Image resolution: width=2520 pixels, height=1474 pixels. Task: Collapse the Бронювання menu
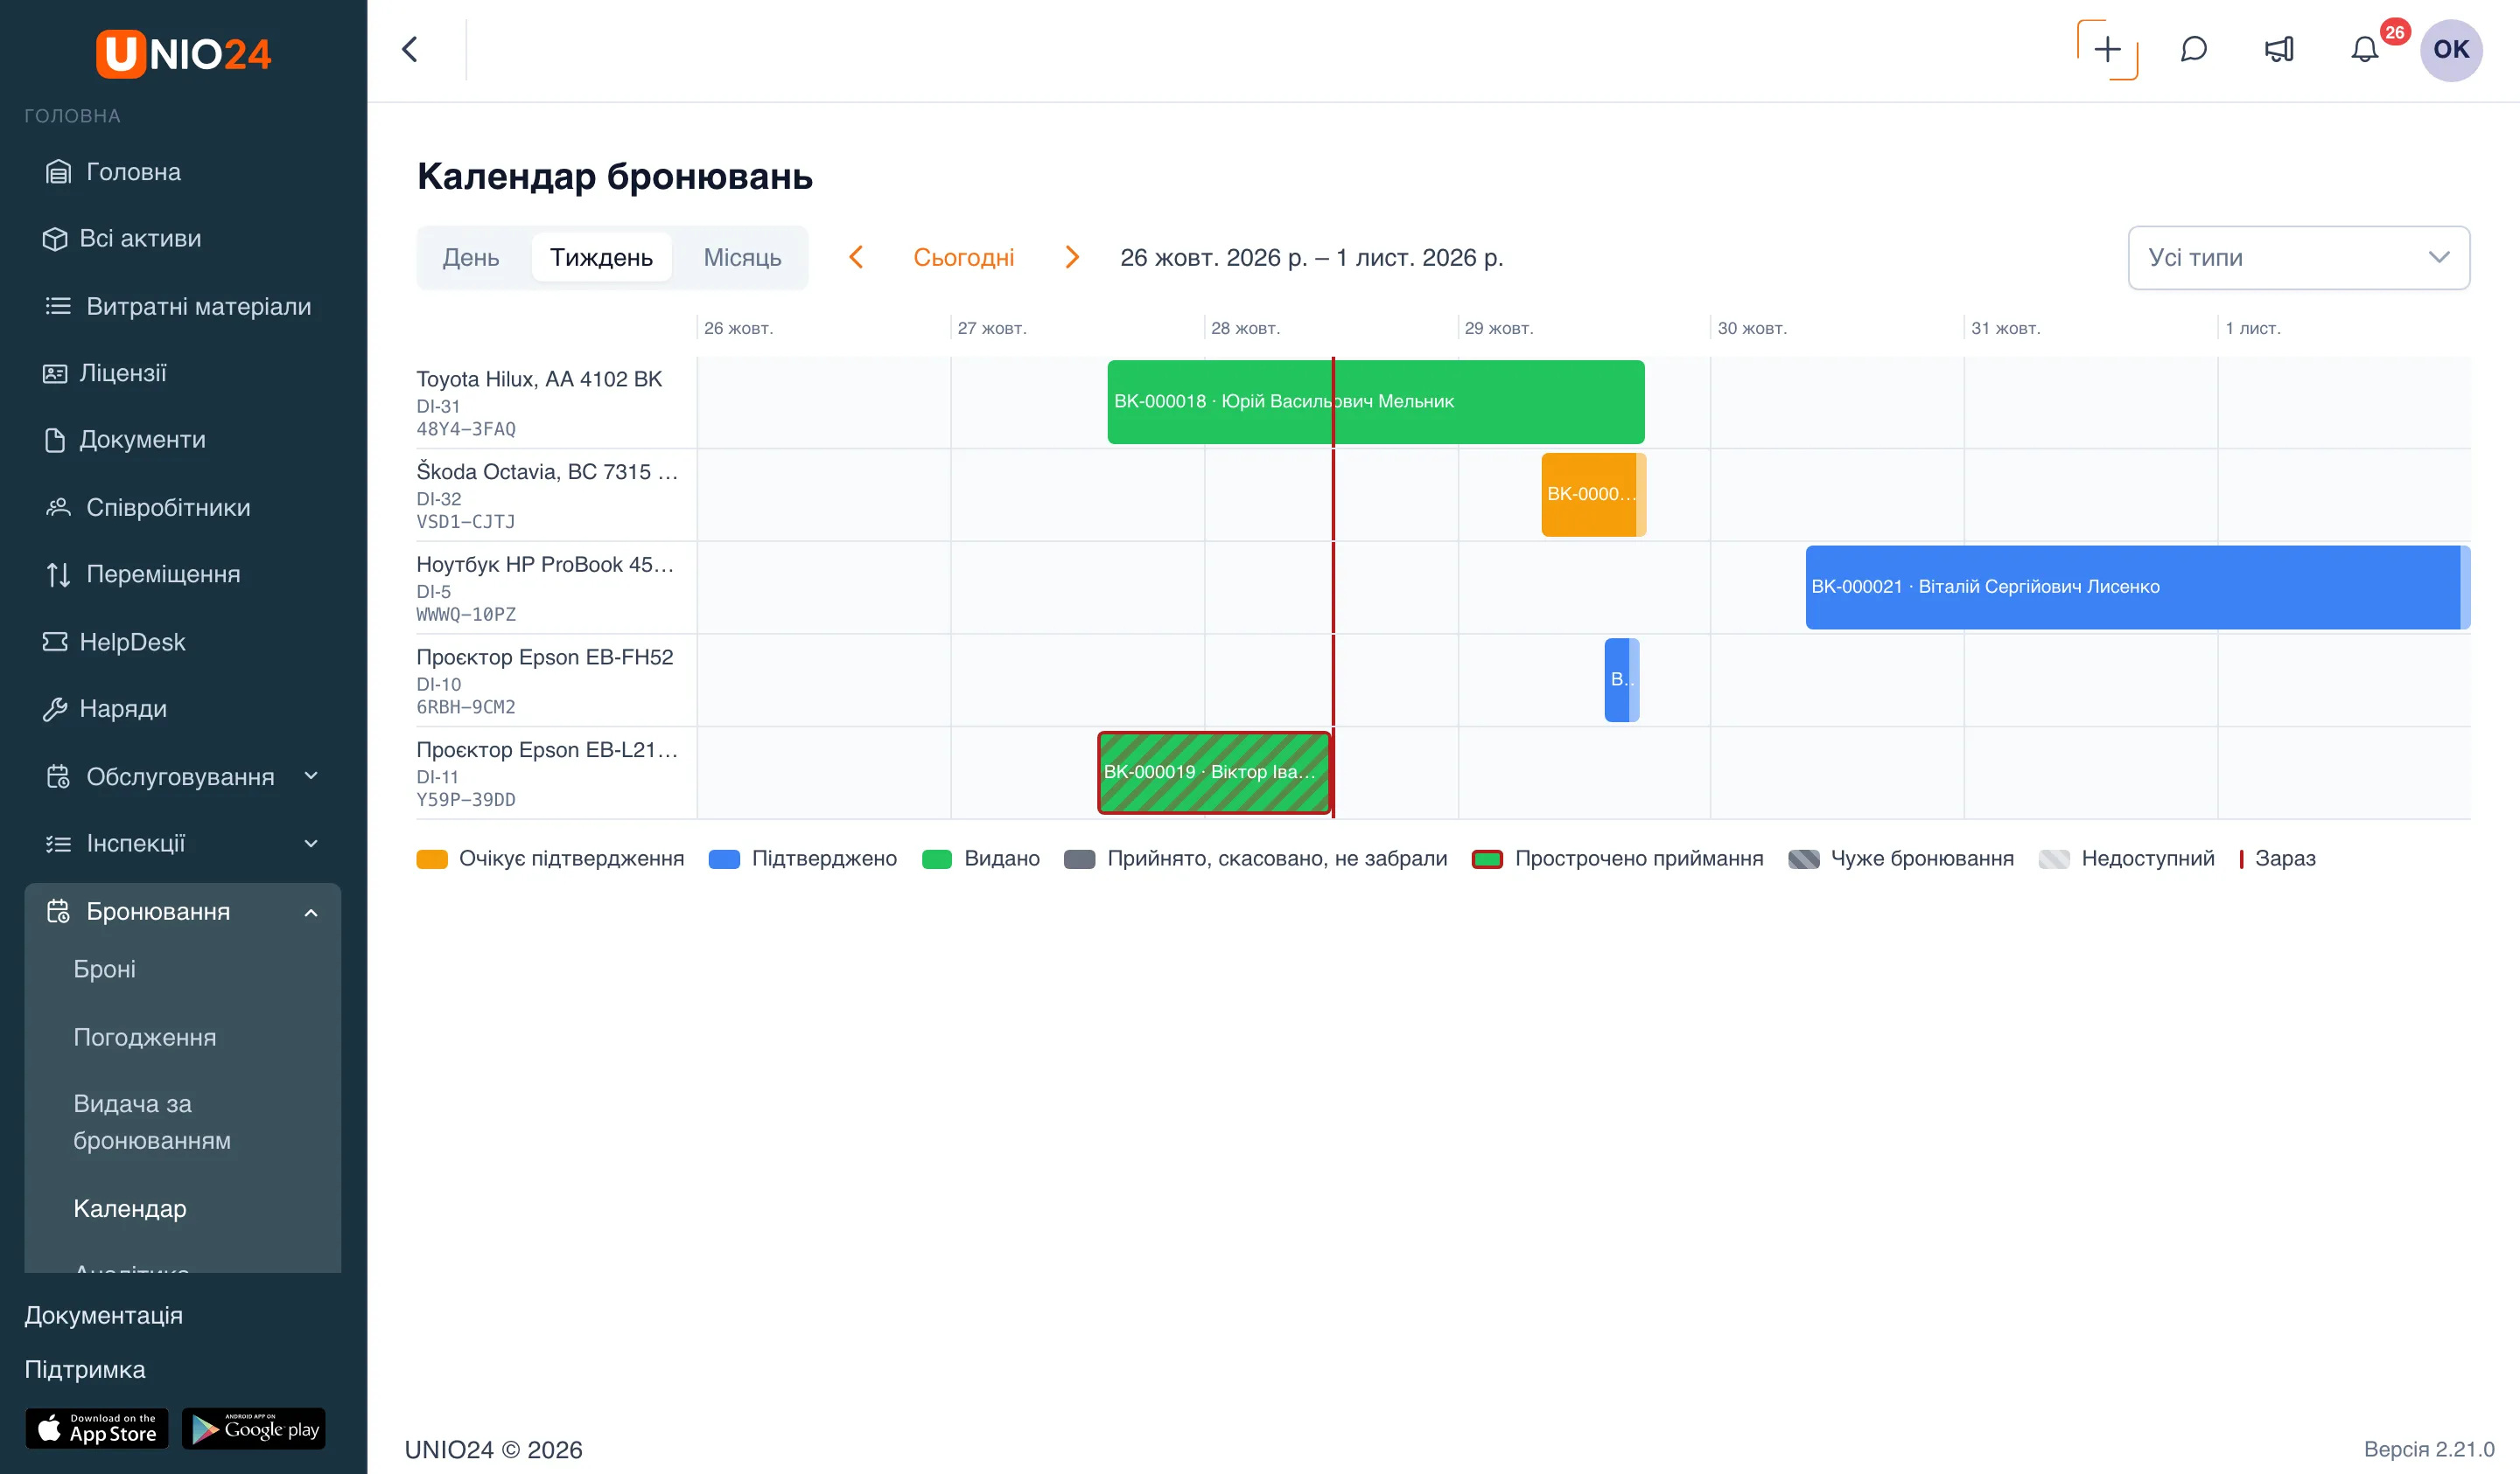[183, 911]
